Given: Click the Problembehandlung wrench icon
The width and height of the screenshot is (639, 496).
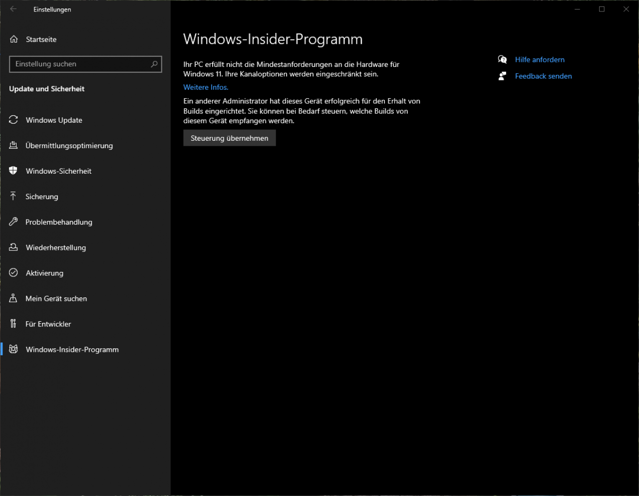Looking at the screenshot, I should [13, 222].
